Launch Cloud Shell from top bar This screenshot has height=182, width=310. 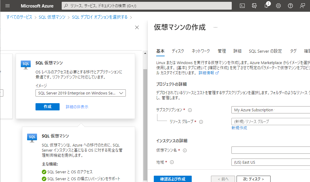pos(242,6)
